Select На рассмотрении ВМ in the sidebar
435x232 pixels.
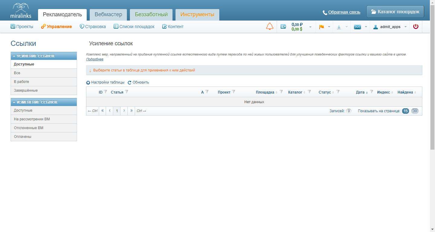coord(44,119)
